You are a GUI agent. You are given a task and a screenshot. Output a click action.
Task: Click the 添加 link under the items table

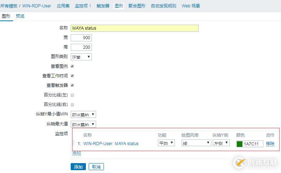click(76, 153)
